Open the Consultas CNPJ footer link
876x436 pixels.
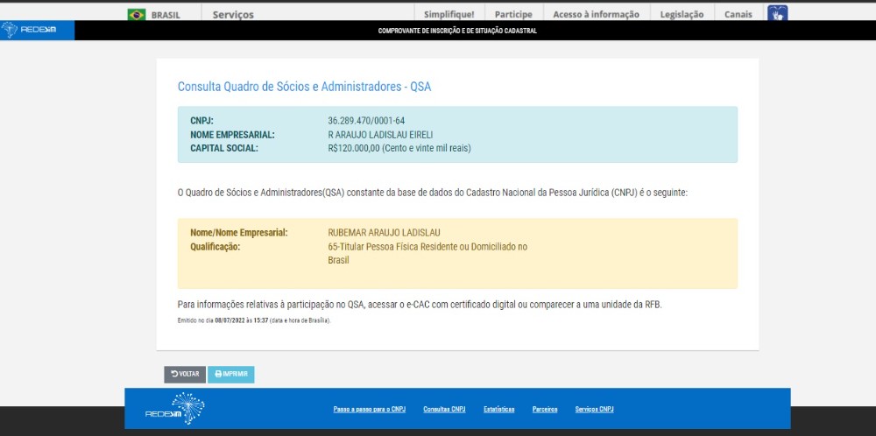pyautogui.click(x=444, y=409)
